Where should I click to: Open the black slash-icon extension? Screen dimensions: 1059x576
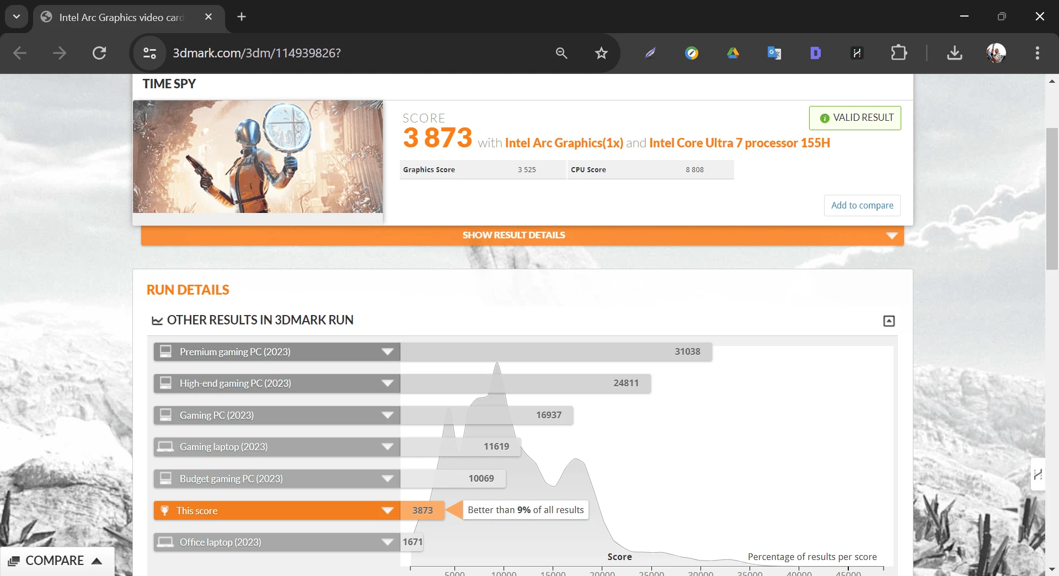857,53
